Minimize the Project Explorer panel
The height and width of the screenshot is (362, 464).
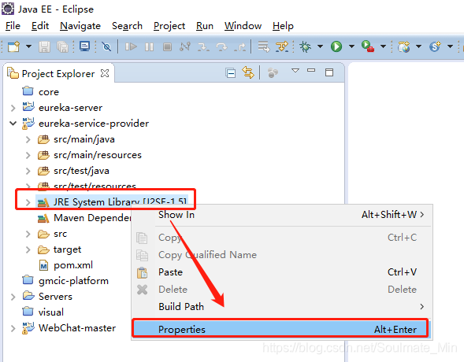pyautogui.click(x=311, y=70)
